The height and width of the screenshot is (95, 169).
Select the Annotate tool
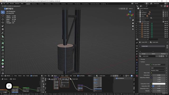[x=3, y=33]
